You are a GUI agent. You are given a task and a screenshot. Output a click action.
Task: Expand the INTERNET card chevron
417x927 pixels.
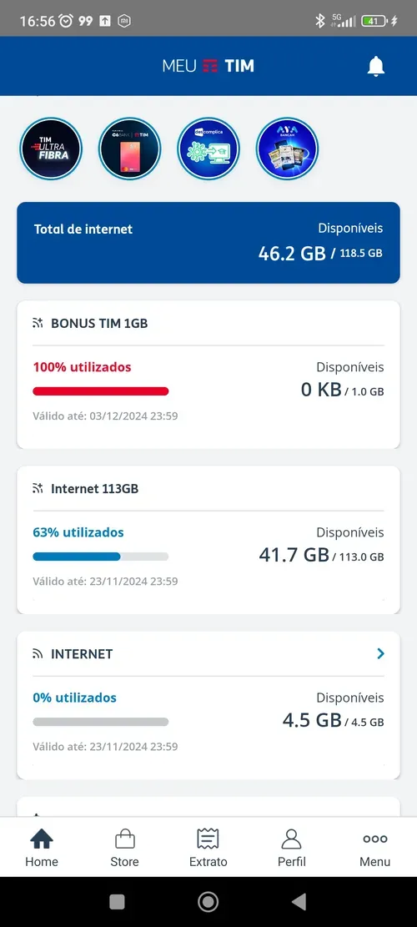point(380,653)
